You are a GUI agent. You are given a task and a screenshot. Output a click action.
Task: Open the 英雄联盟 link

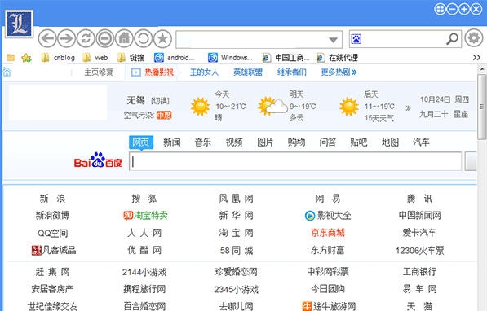coord(248,72)
